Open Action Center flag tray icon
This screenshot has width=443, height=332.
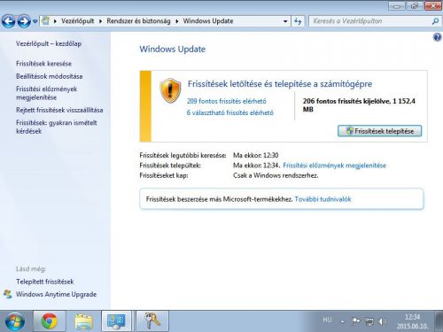355,321
